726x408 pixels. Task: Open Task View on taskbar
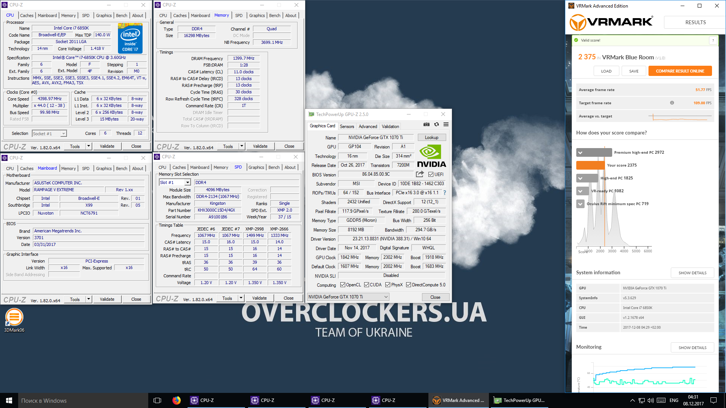[x=157, y=400]
